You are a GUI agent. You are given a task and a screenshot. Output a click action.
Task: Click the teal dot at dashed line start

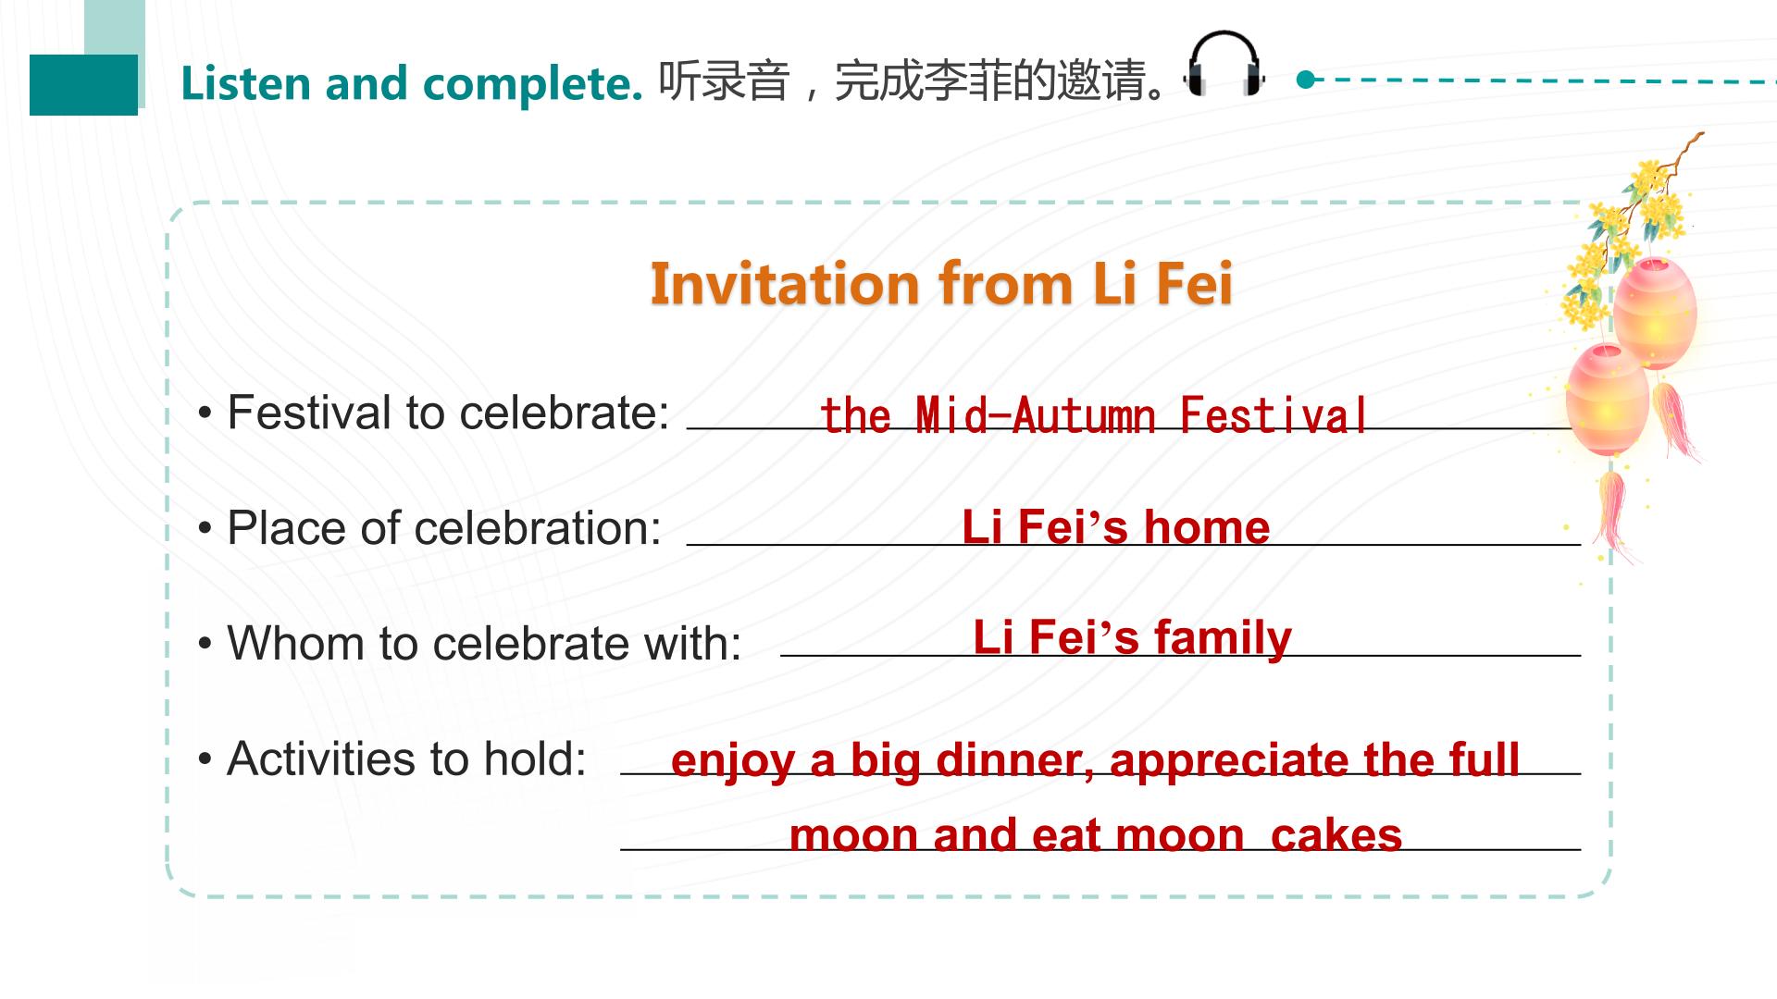click(x=1306, y=80)
